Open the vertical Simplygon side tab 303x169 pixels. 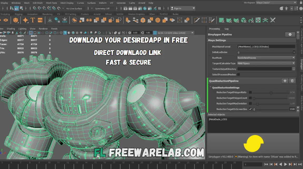301,64
